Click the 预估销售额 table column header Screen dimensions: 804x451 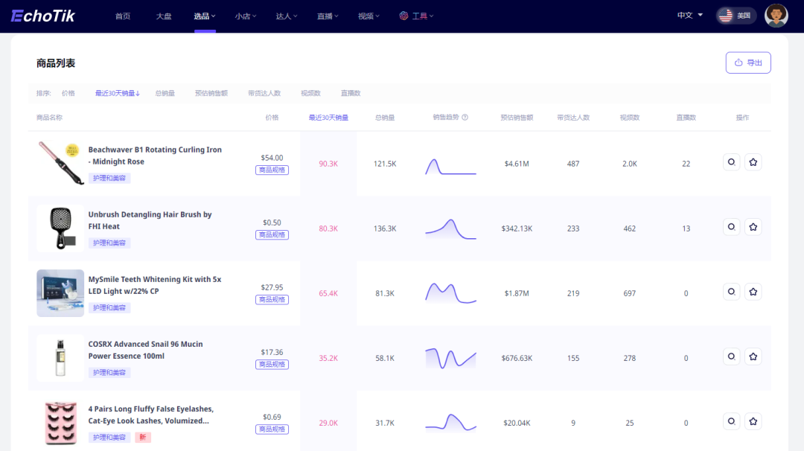tap(517, 118)
